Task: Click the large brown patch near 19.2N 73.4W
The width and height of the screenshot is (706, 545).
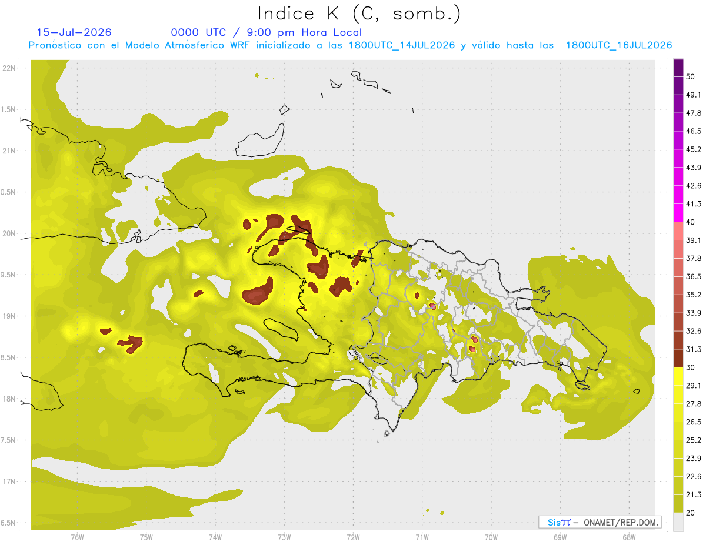Action: [258, 292]
